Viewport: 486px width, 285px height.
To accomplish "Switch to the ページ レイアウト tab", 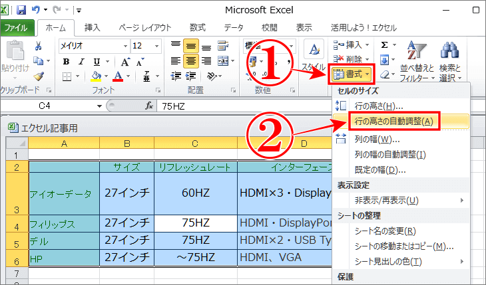I will (145, 28).
